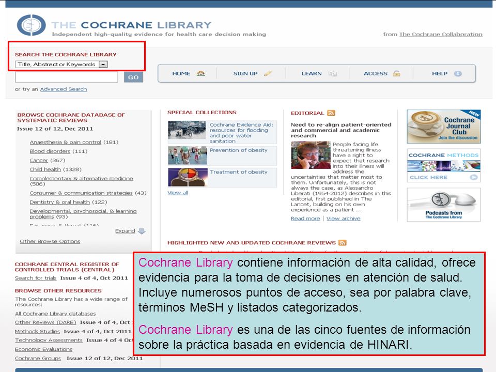The height and width of the screenshot is (372, 496).
Task: Open the Child health topic link
Action: [x=45, y=169]
